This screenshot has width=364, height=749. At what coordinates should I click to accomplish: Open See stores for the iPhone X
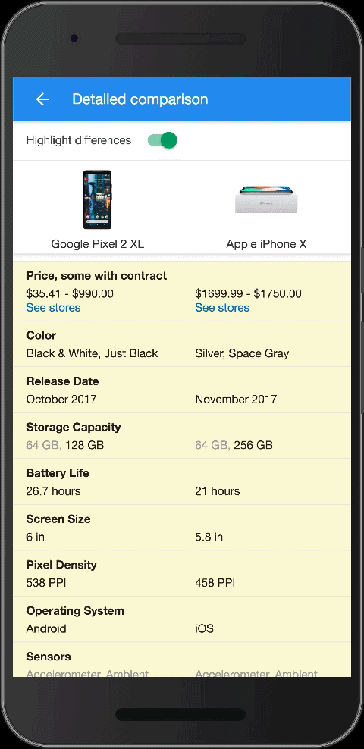tap(222, 308)
